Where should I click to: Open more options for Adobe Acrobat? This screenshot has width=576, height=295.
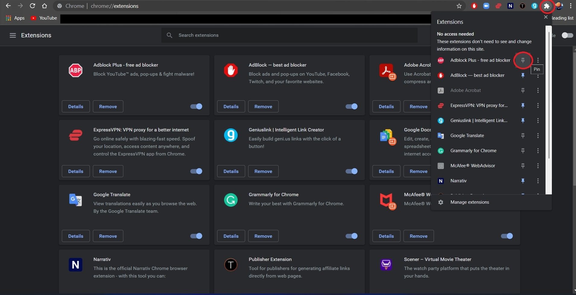538,90
